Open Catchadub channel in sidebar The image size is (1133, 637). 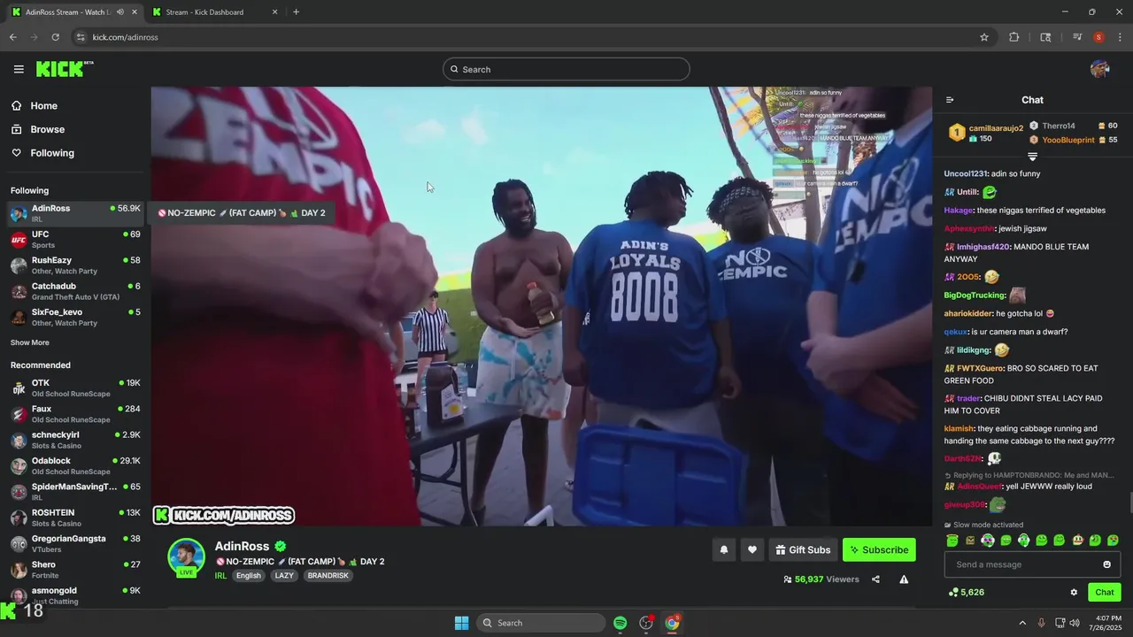point(75,291)
